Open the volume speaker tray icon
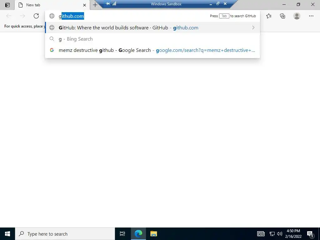The height and width of the screenshot is (240, 320). pos(280,234)
